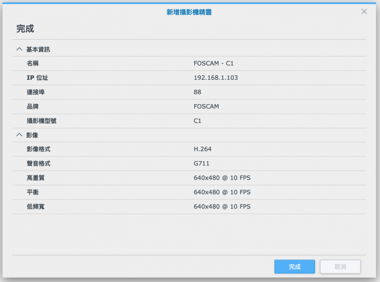The height and width of the screenshot is (282, 380).
Task: Click the 攝影機型號 value C1
Action: pos(197,120)
